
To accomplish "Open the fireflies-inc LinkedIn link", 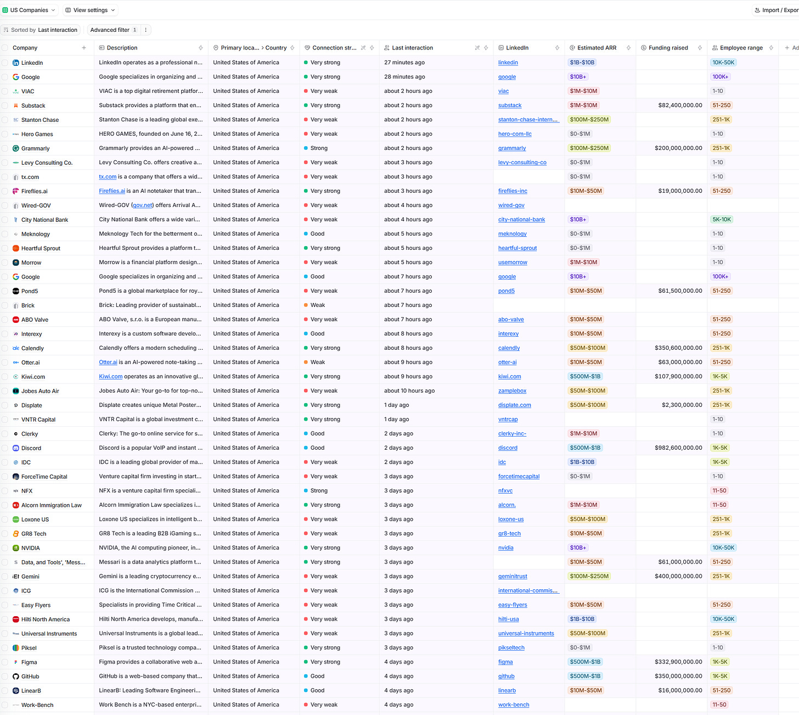I will pyautogui.click(x=513, y=191).
